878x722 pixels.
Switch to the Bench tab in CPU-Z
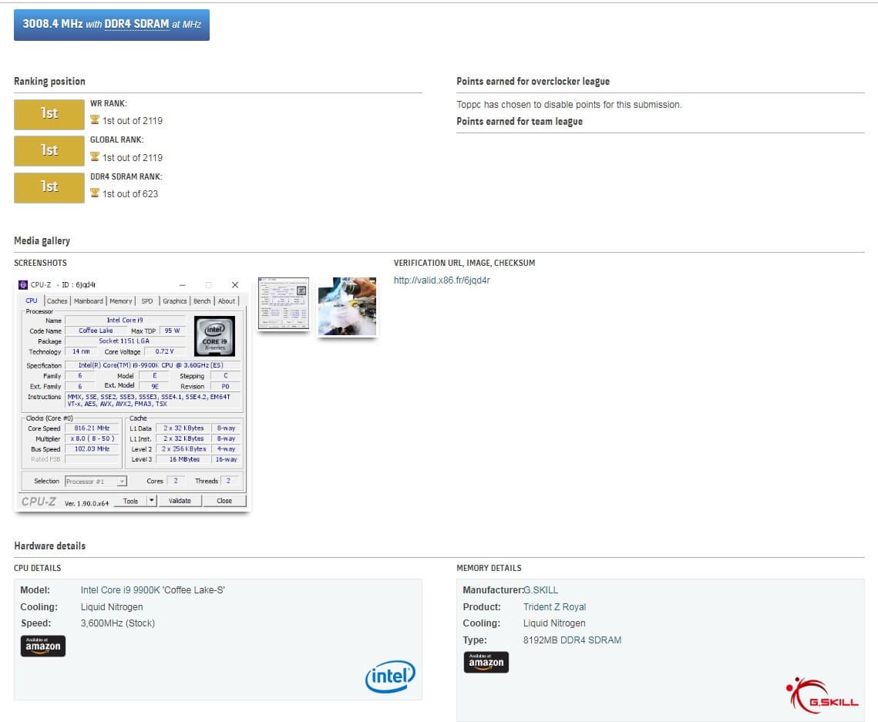202,301
